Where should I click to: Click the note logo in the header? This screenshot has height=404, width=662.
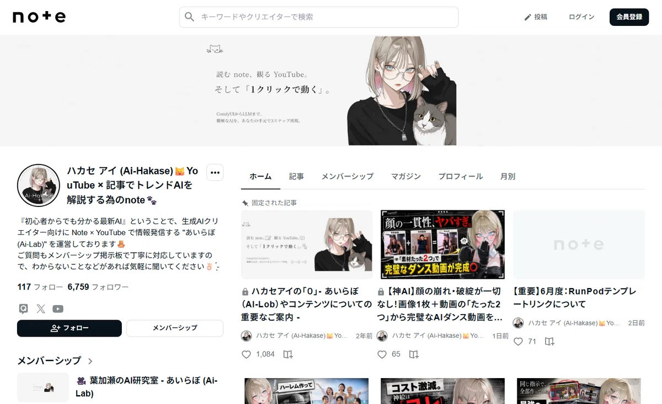(x=39, y=17)
